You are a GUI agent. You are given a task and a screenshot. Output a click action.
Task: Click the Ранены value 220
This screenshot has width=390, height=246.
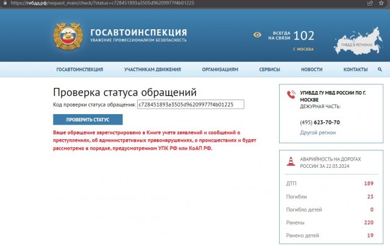coord(369,223)
